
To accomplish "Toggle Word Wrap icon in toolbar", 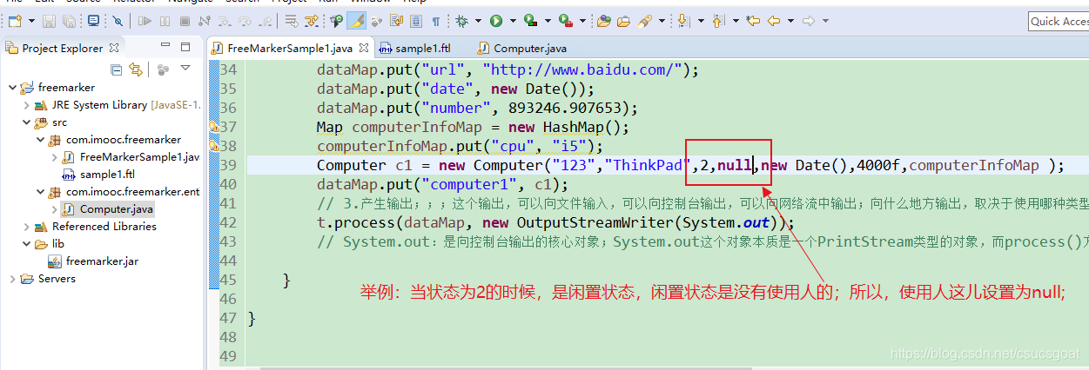I will tap(396, 21).
